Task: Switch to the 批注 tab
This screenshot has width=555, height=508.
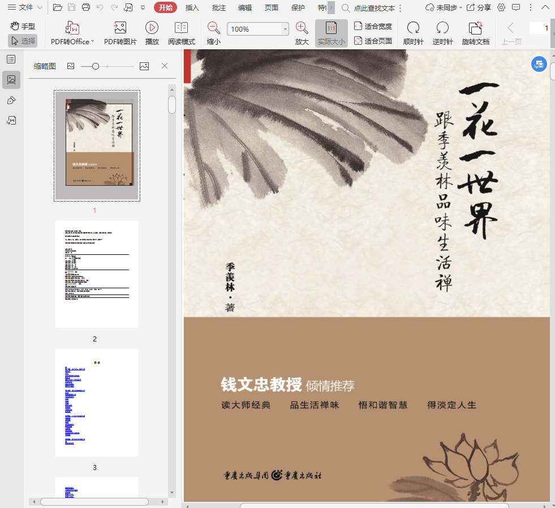Action: (219, 7)
